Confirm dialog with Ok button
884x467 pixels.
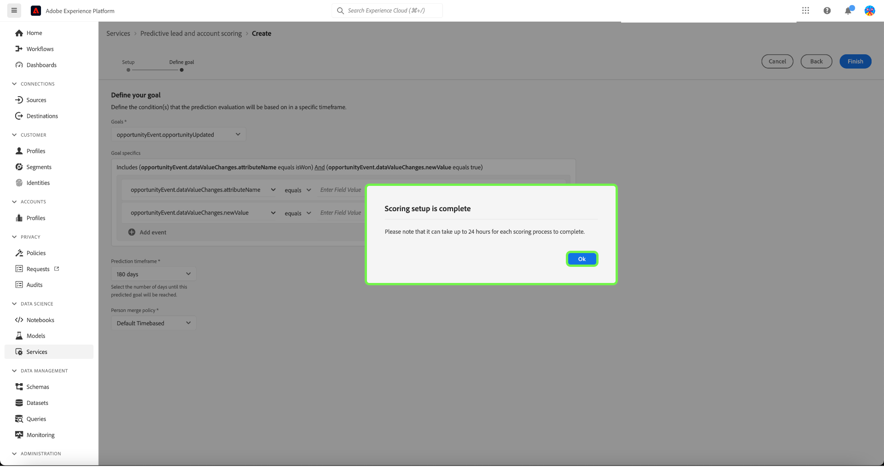point(582,259)
